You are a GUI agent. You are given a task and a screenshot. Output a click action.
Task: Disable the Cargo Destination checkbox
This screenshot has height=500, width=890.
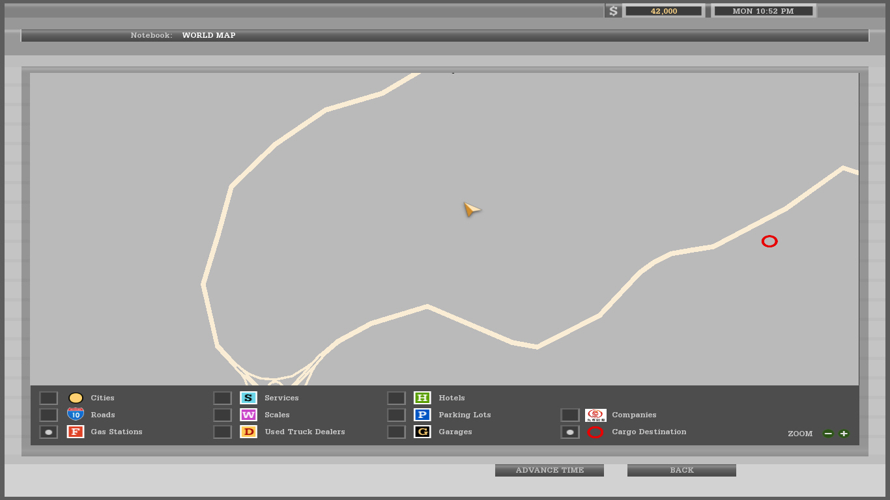(569, 432)
